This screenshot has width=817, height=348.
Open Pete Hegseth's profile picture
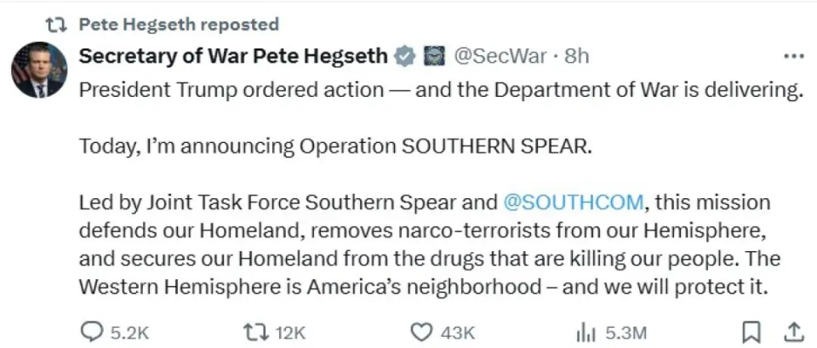[x=38, y=70]
